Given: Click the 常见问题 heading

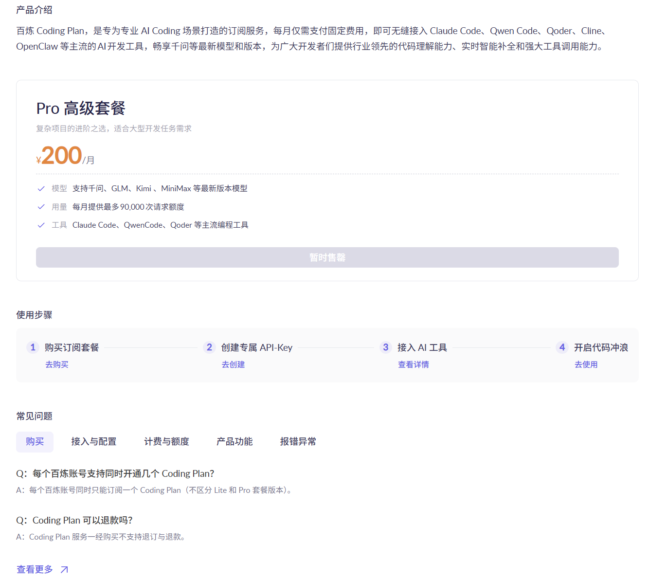Looking at the screenshot, I should (34, 416).
